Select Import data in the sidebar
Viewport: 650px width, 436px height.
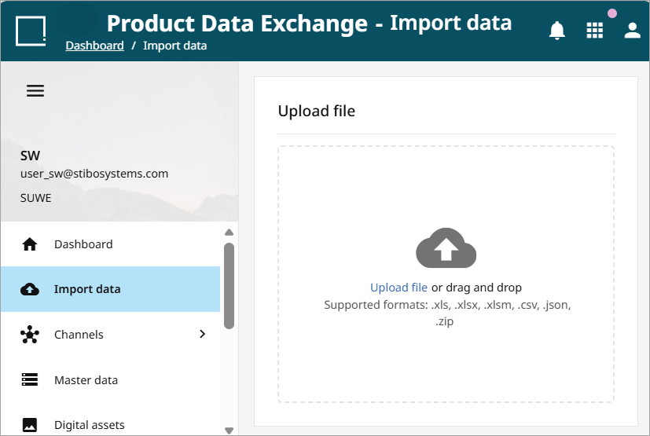110,289
